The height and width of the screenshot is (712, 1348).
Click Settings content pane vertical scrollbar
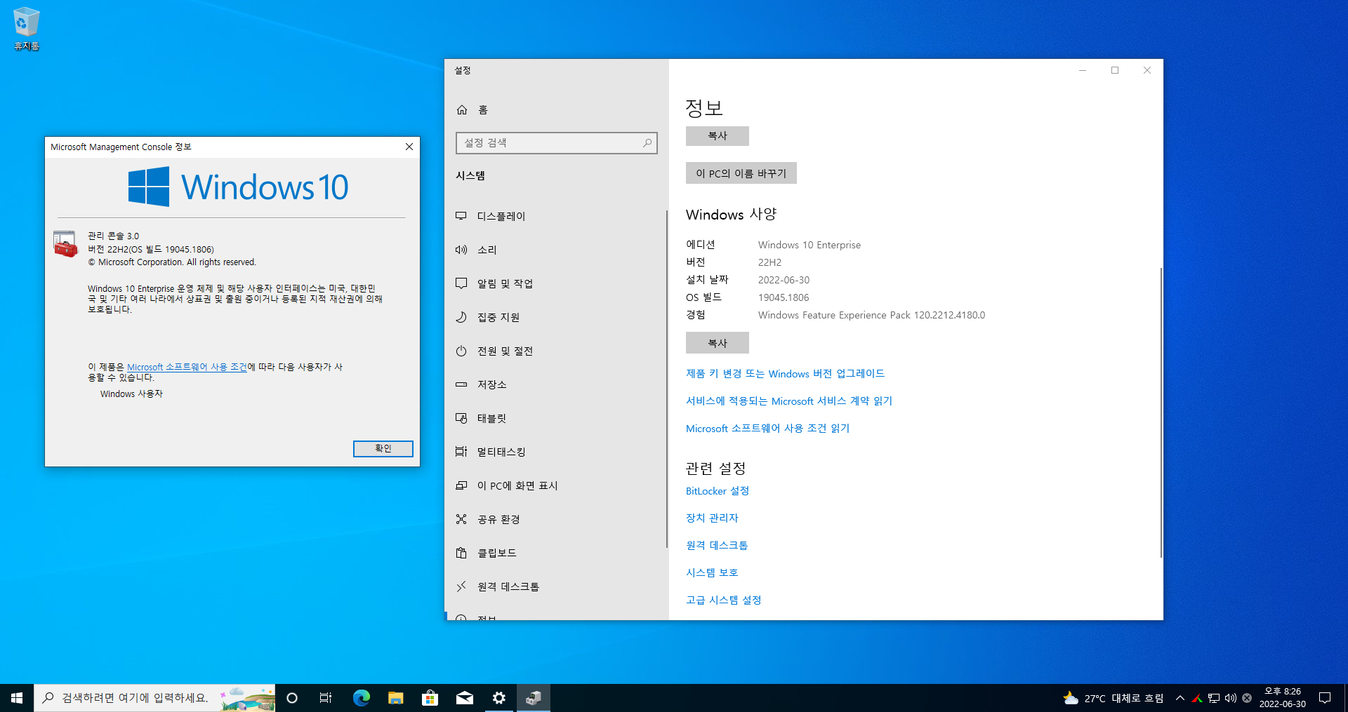click(1161, 412)
